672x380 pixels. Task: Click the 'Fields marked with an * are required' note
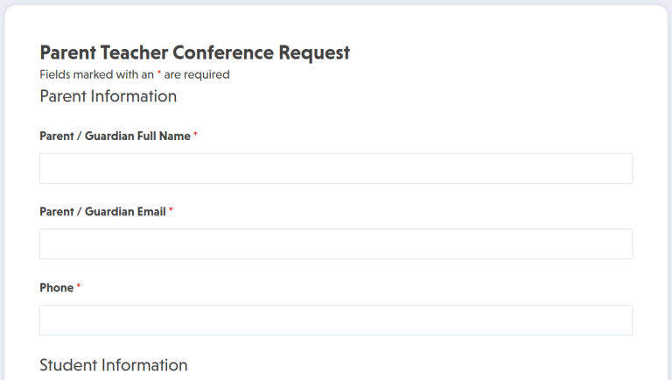click(135, 75)
